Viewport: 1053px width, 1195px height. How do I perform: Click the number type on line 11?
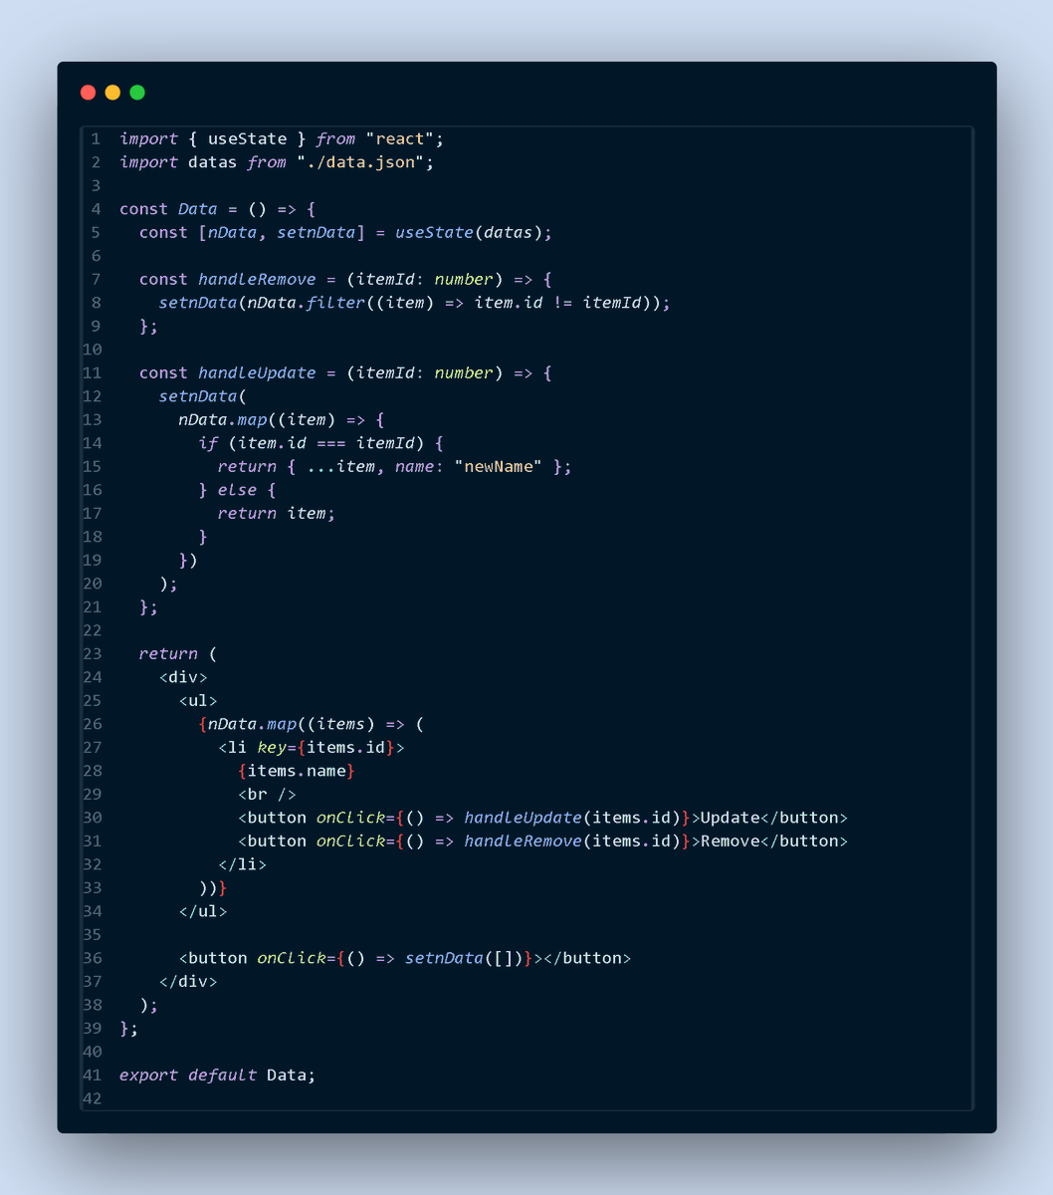(464, 372)
